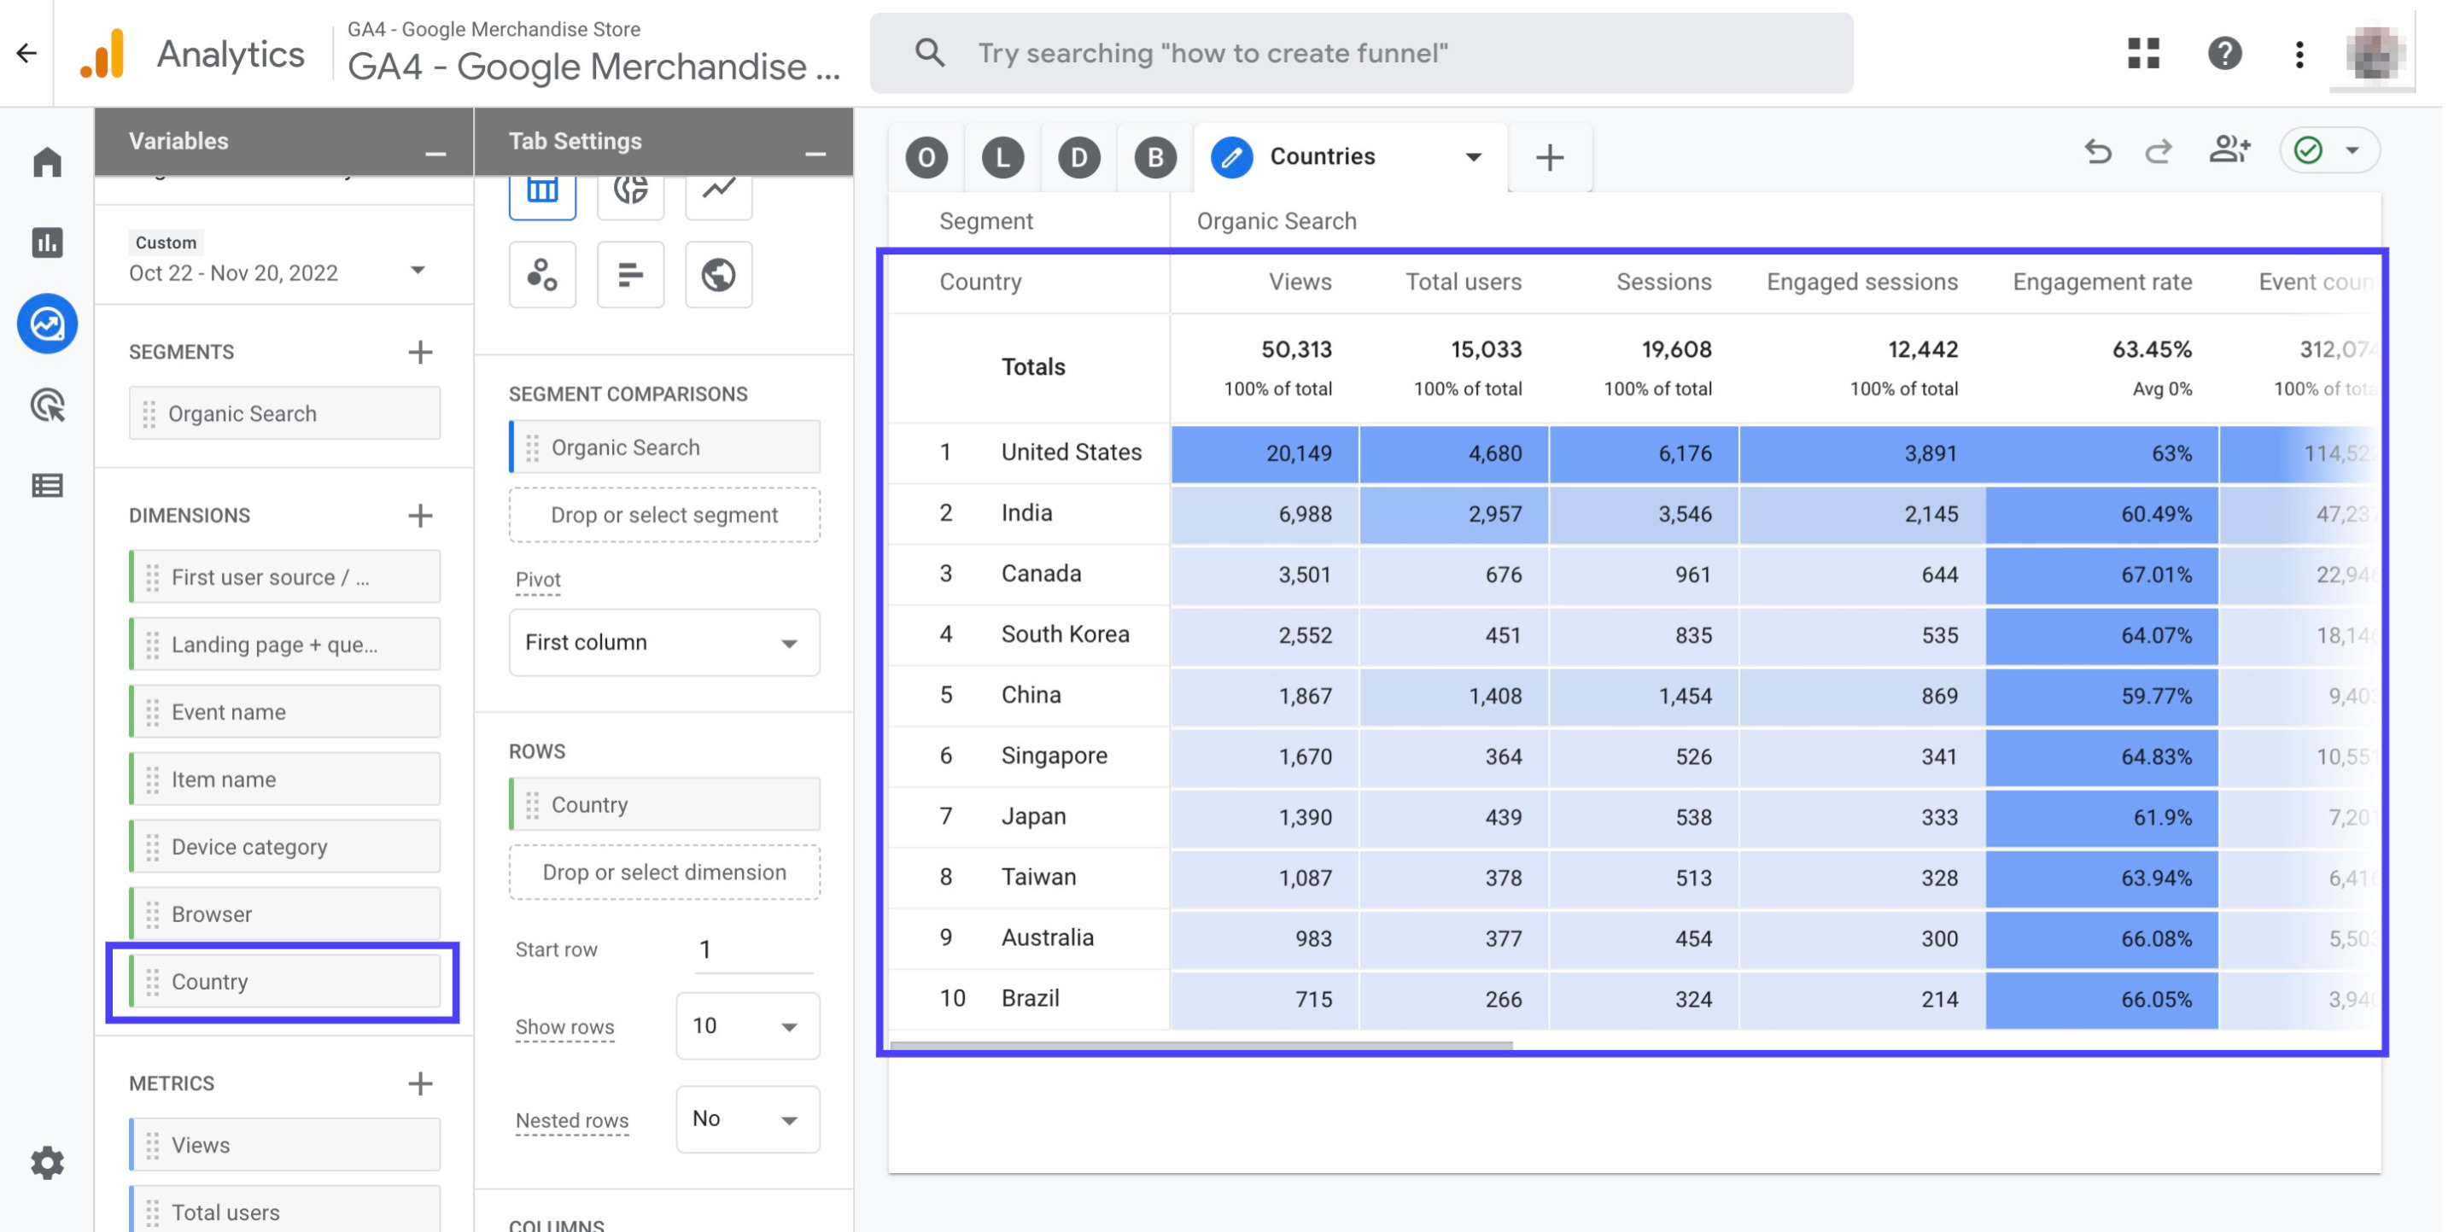
Task: Open the Countries tab dropdown arrow
Action: click(1474, 156)
